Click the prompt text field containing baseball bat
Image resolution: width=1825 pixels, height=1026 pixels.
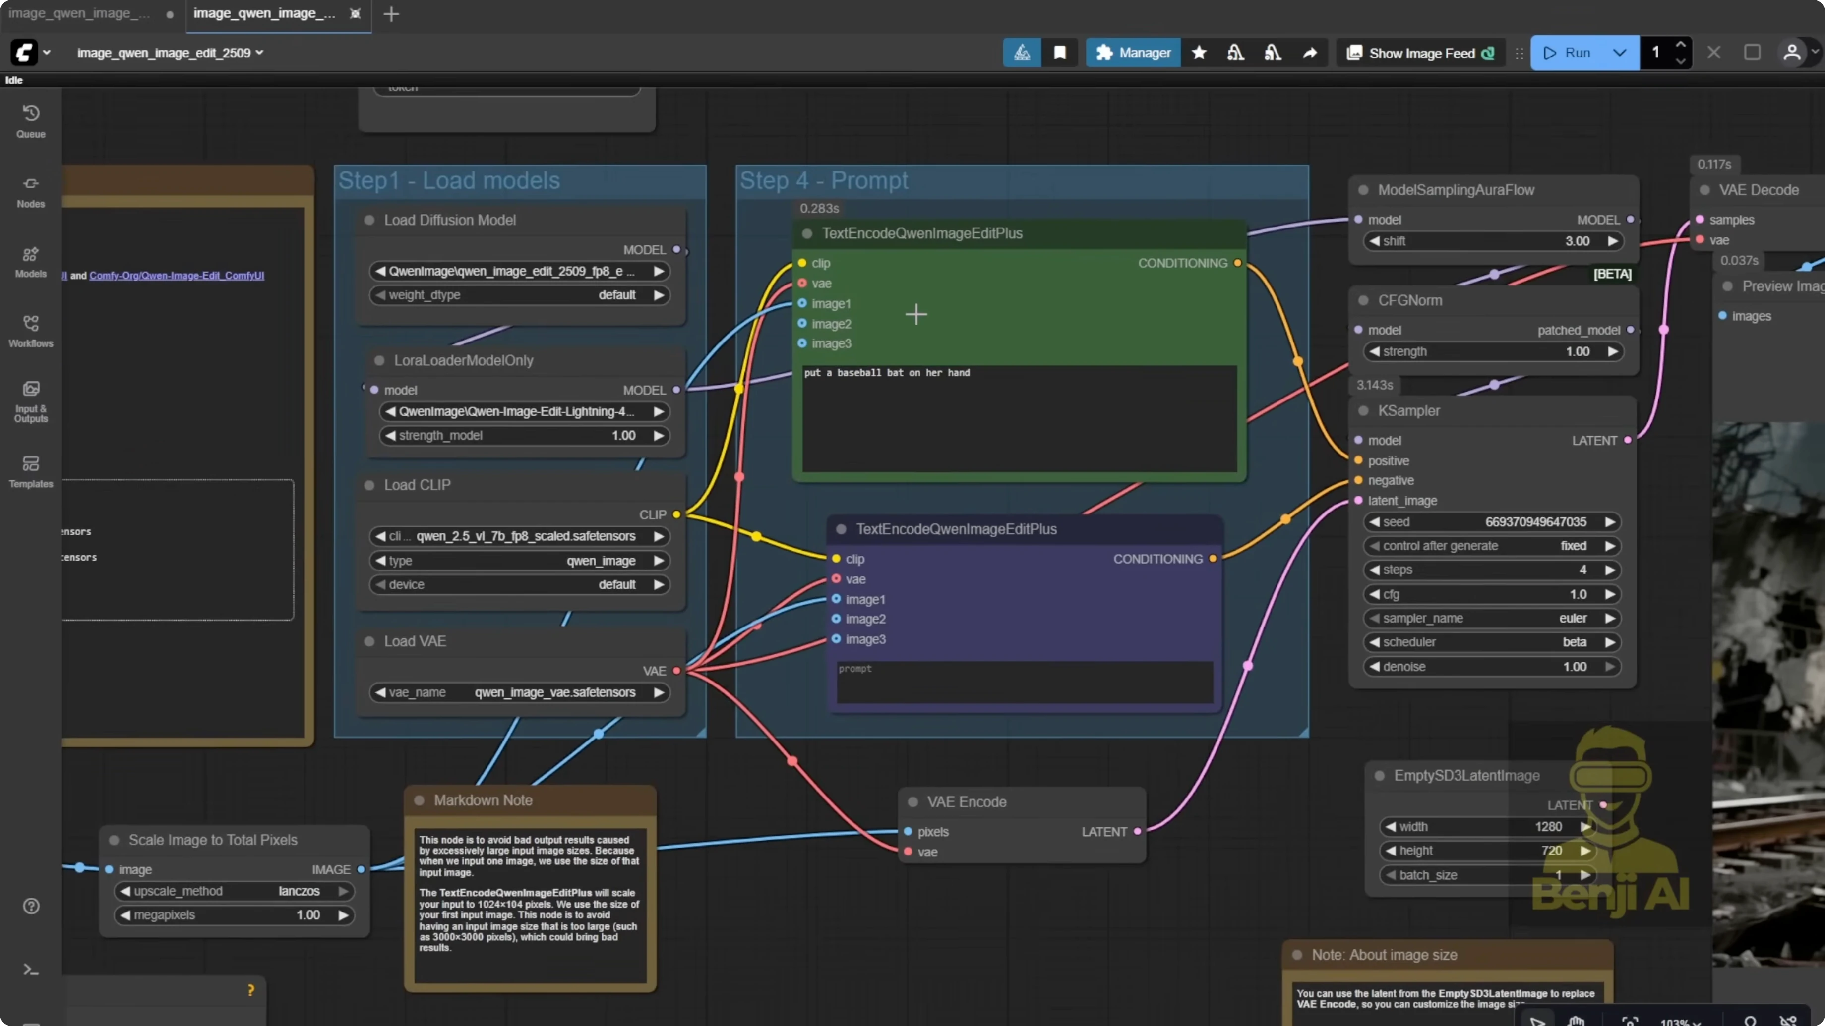pos(1017,418)
